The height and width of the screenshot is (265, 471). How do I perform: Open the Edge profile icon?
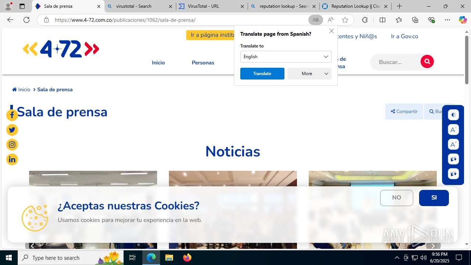pyautogui.click(x=8, y=6)
